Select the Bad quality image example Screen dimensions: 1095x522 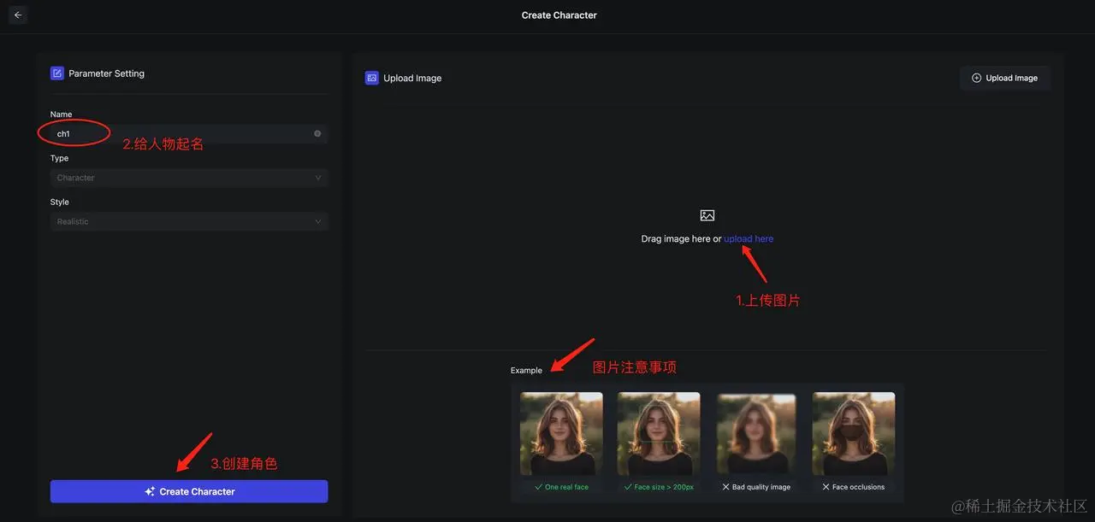click(756, 433)
